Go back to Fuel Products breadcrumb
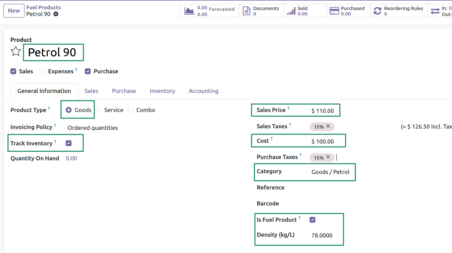This screenshot has width=452, height=253. (43, 7)
